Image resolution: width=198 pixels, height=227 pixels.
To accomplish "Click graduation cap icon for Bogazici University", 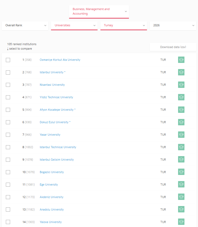I will (181, 172).
